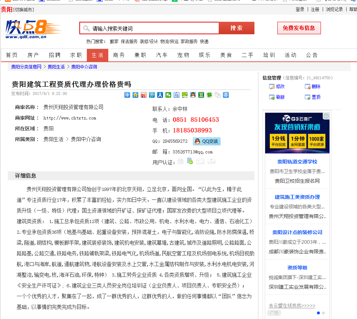
Task: Open the 招聘 navigation tab
Action: (54, 55)
